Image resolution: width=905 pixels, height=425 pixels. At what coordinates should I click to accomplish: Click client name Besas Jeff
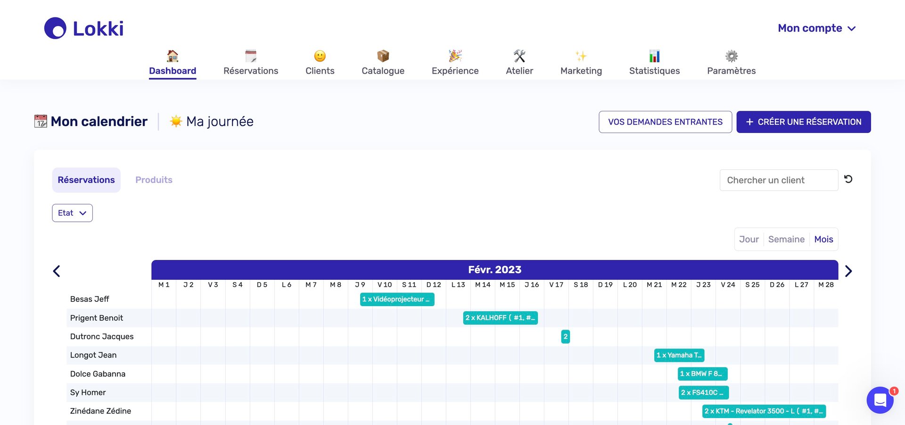(x=90, y=299)
